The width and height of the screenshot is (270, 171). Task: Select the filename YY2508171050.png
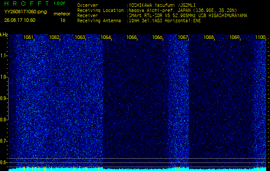coord(25,12)
